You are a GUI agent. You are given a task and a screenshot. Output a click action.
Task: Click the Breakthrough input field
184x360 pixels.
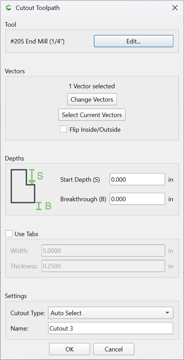point(137,199)
